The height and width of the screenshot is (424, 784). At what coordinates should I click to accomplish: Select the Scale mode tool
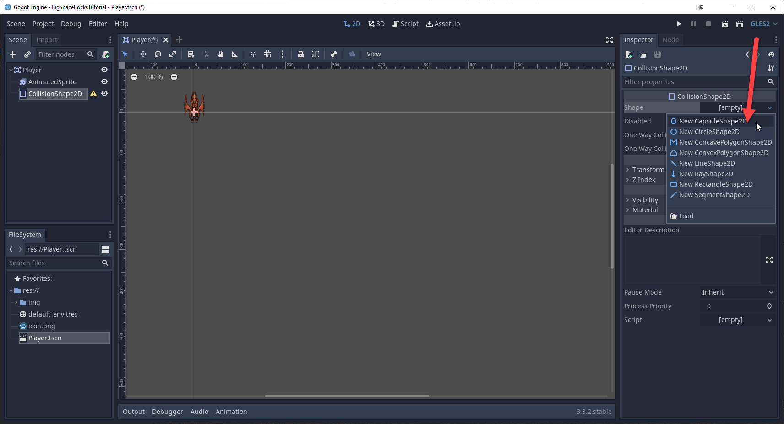coord(173,54)
